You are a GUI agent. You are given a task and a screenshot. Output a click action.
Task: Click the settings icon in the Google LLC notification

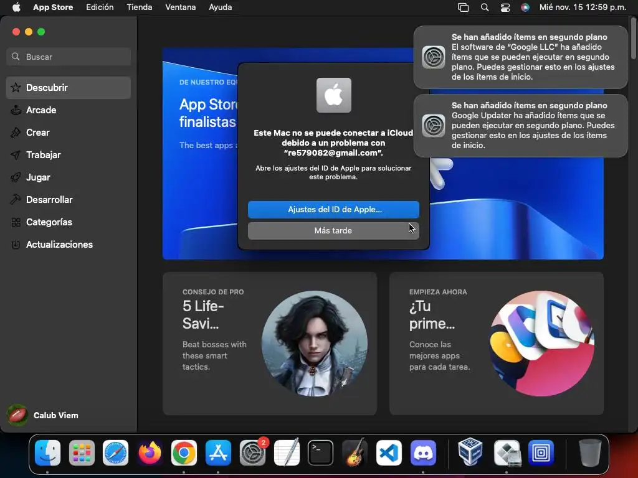tap(434, 57)
